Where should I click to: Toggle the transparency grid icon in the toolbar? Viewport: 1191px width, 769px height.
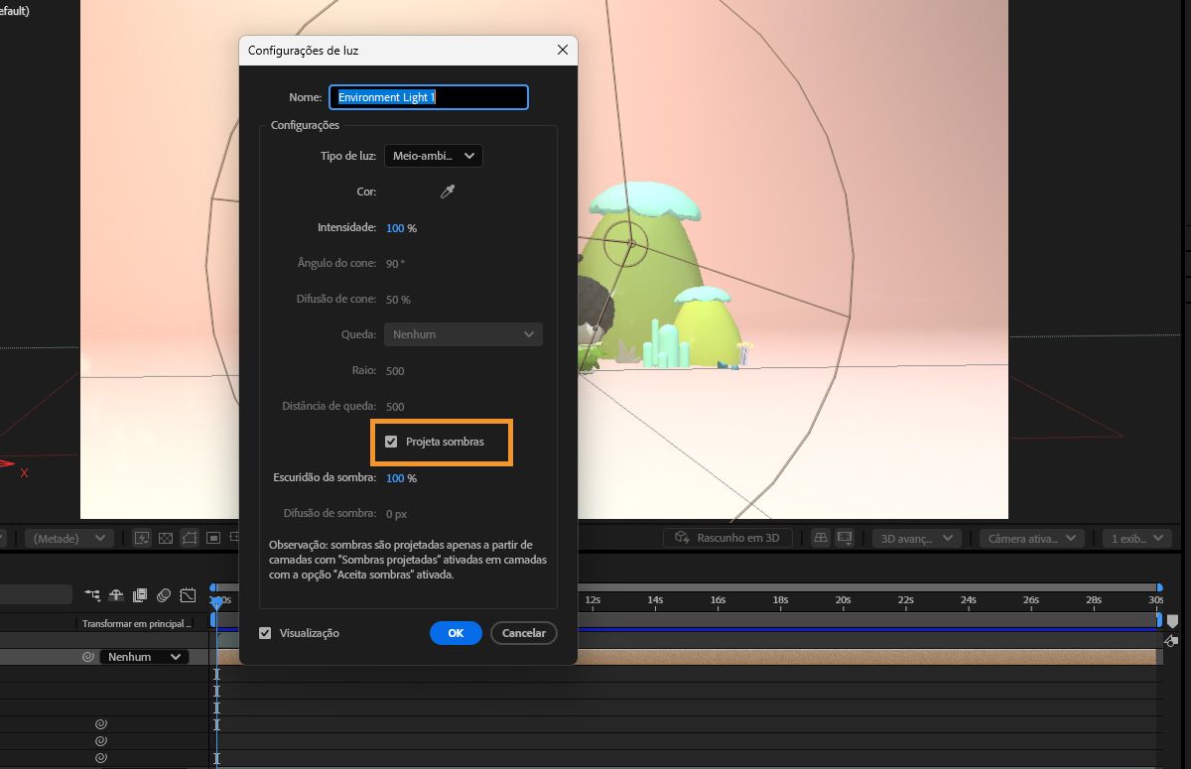click(166, 537)
